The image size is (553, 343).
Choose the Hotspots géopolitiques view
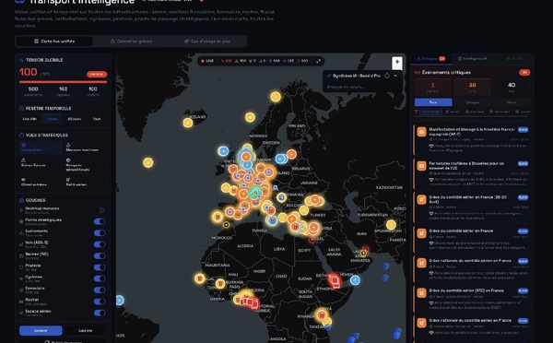pyautogui.click(x=86, y=165)
